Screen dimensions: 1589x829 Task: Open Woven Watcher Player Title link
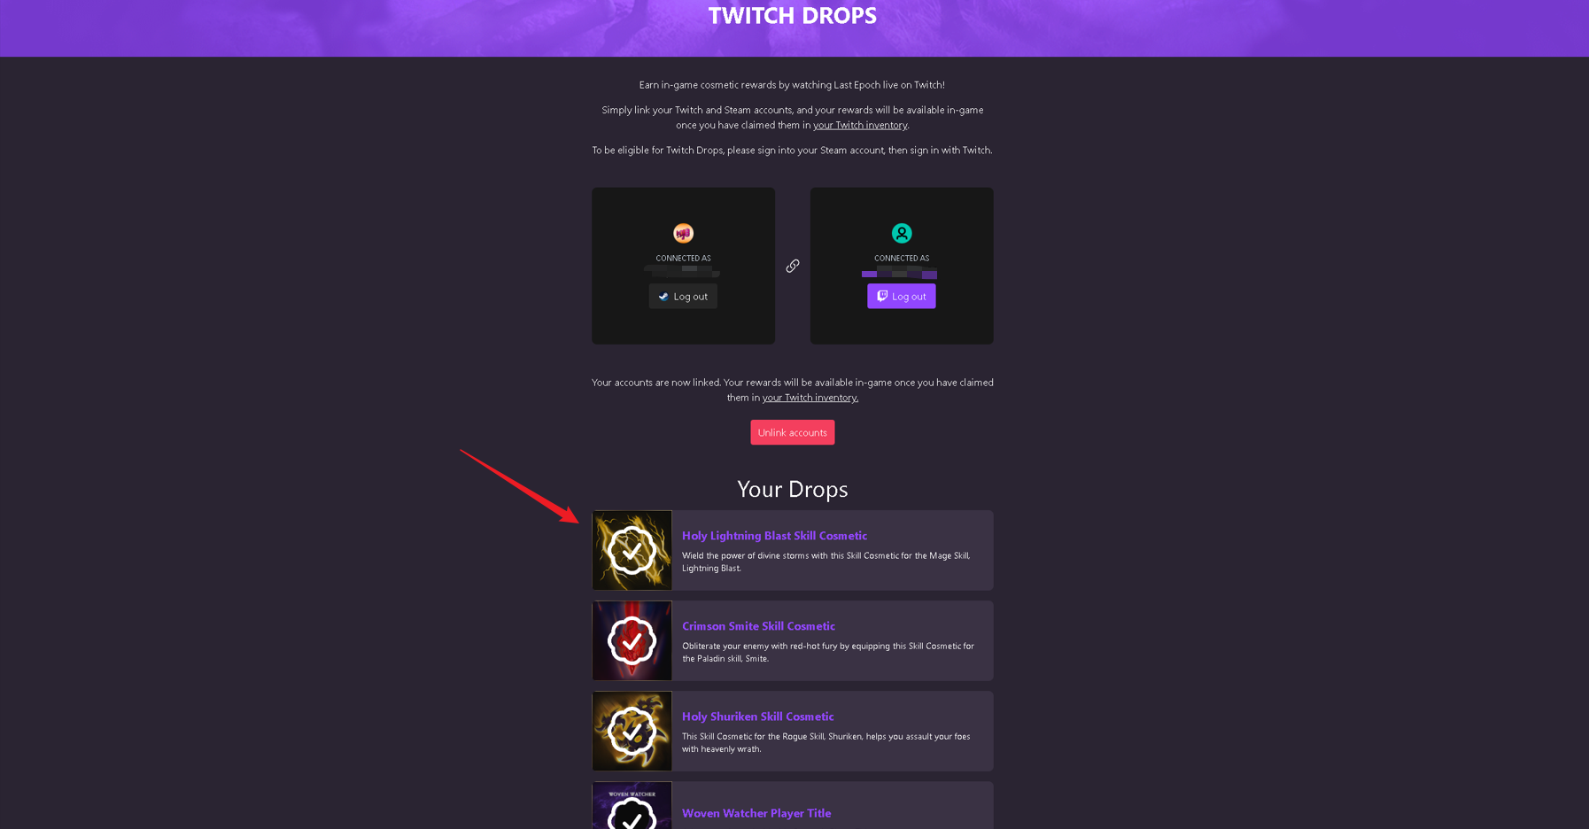click(x=756, y=813)
